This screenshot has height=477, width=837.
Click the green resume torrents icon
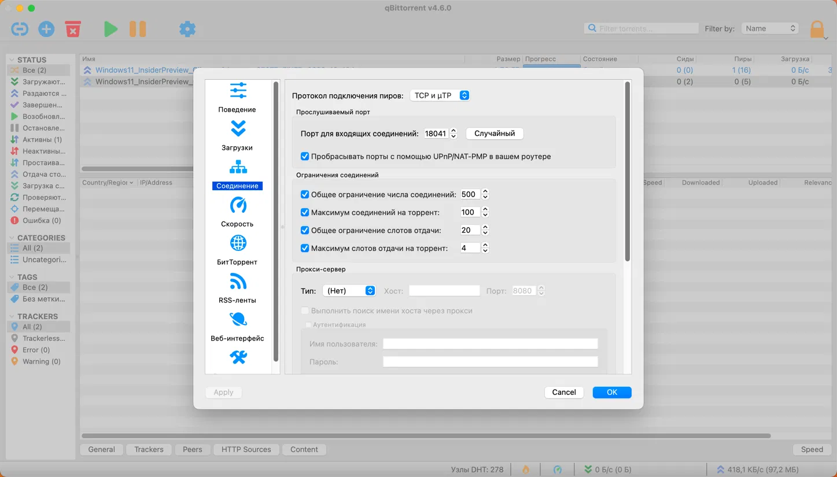[x=110, y=29]
